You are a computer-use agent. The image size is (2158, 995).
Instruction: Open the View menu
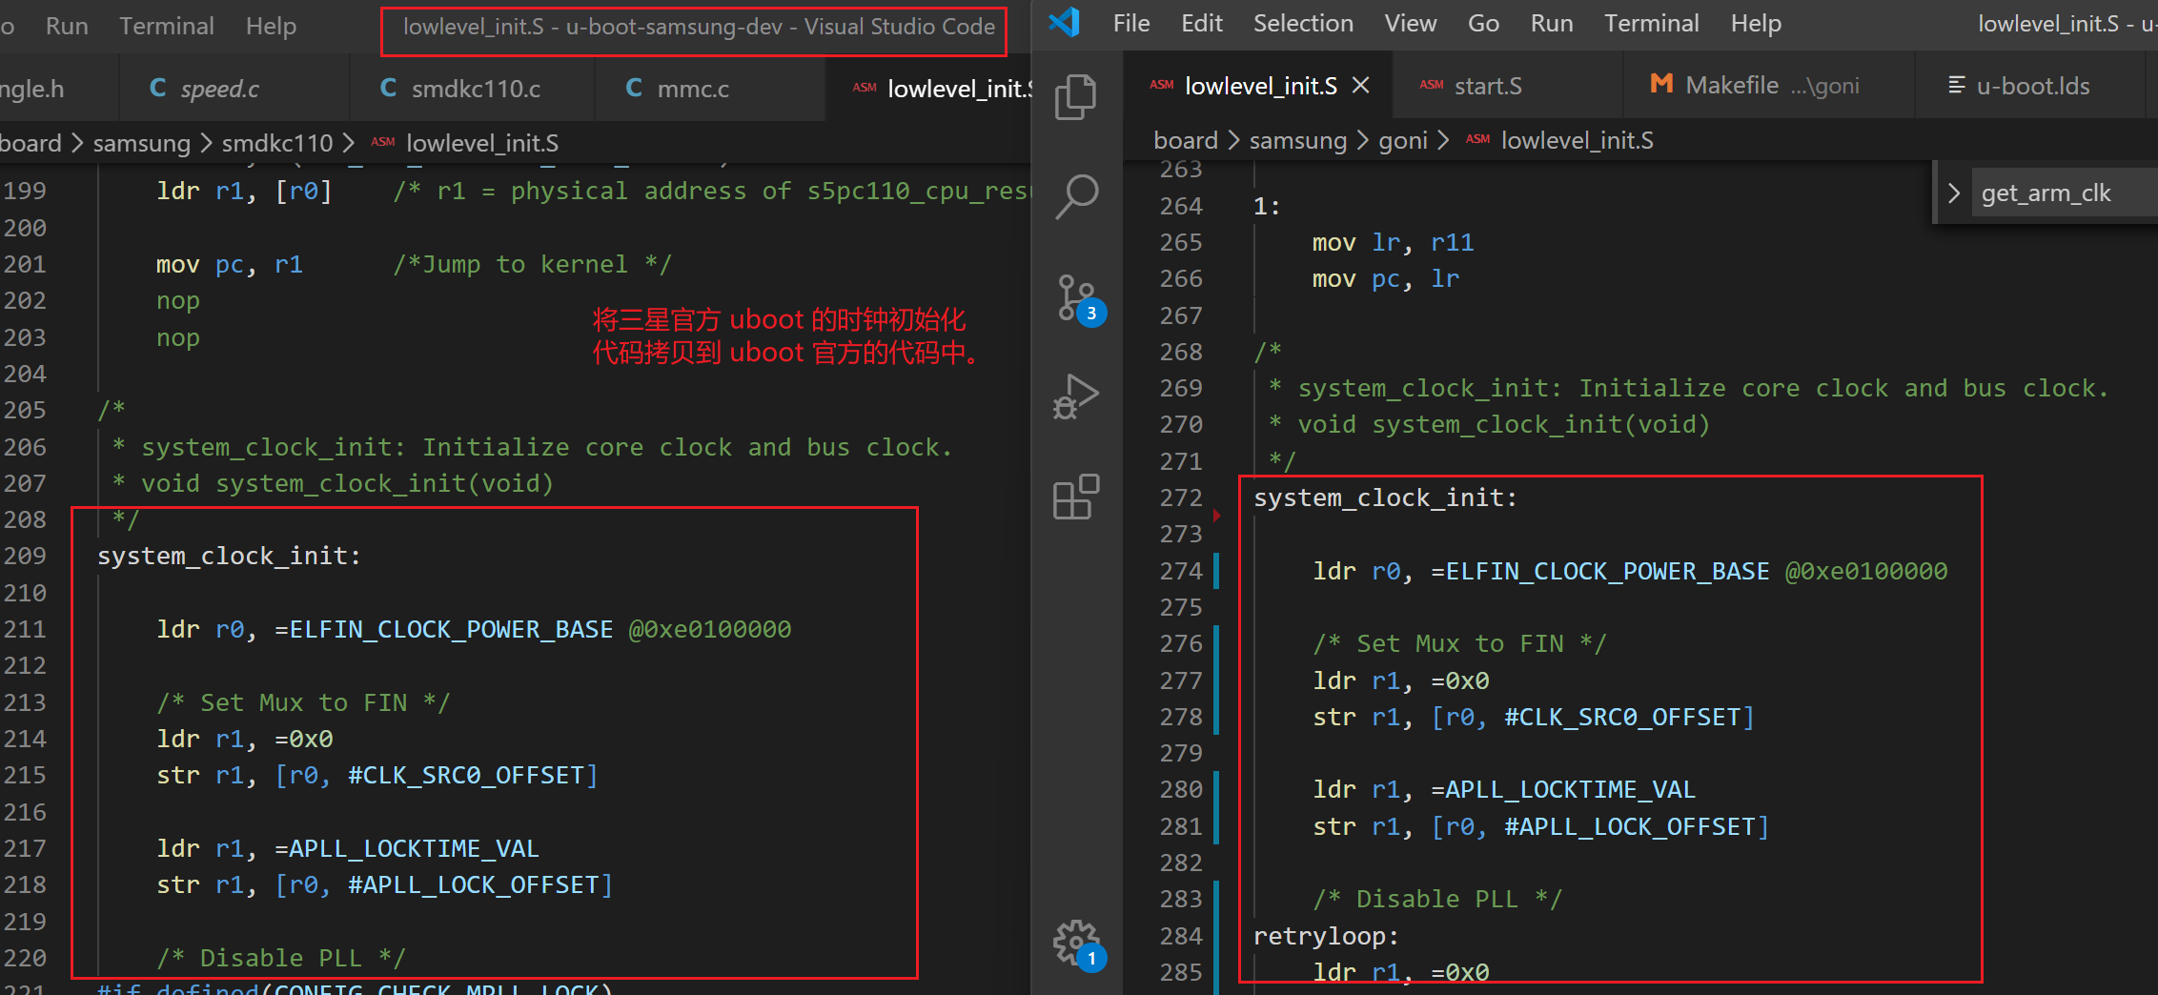pyautogui.click(x=1411, y=23)
